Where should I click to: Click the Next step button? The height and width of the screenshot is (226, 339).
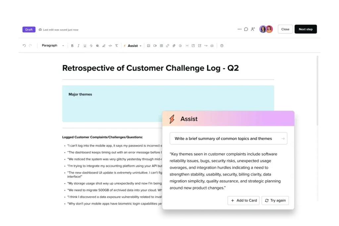305,29
